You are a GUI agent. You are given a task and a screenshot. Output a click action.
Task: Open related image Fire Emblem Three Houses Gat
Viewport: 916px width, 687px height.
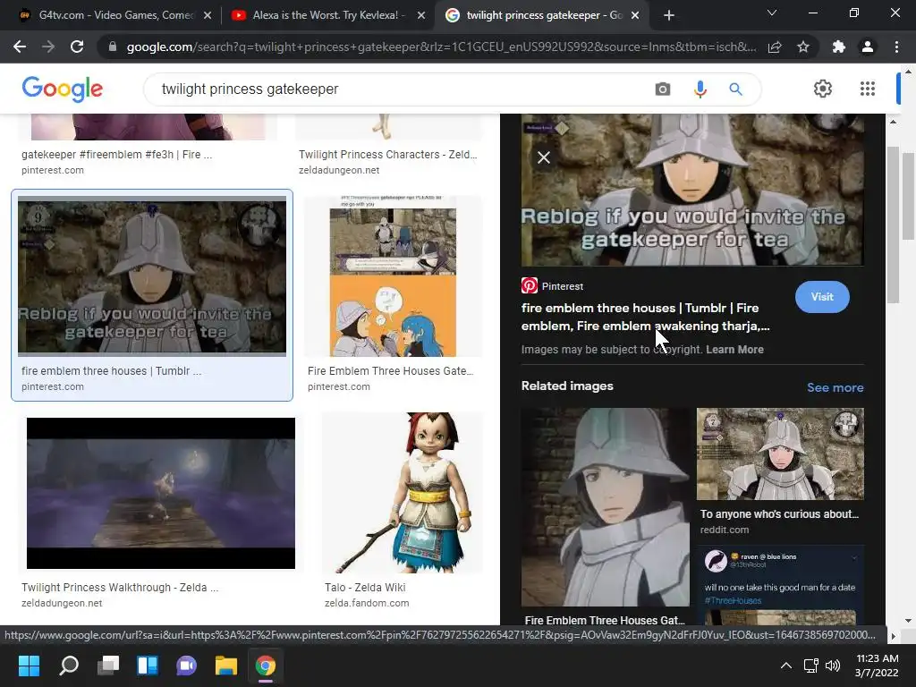click(606, 507)
